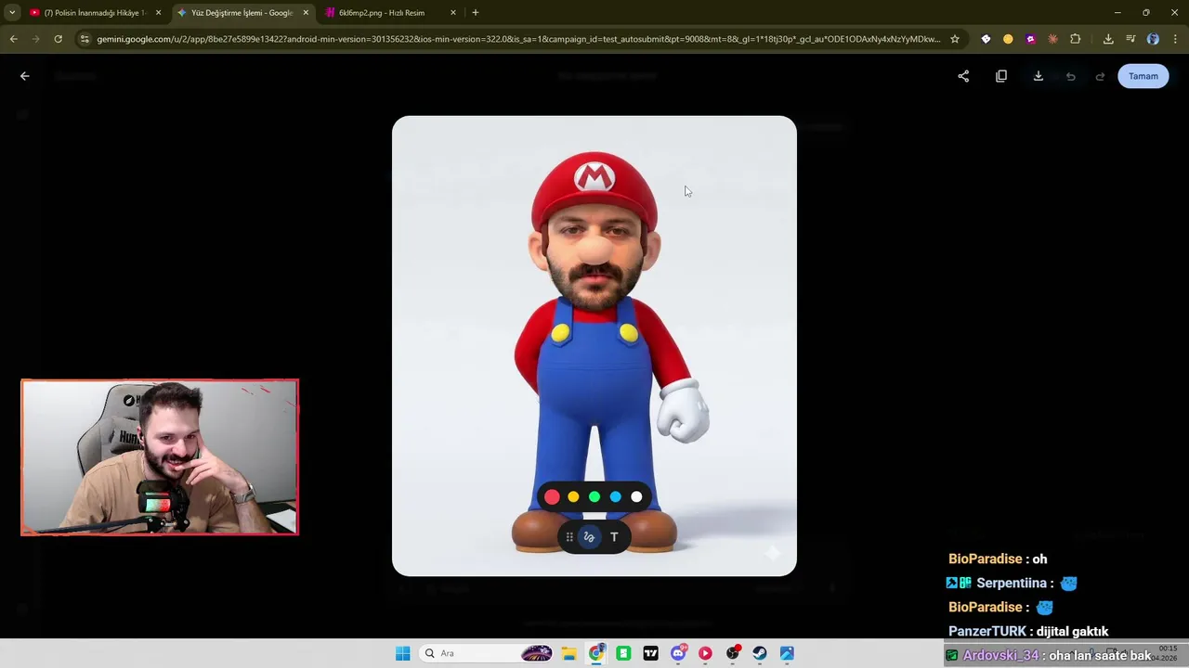Close the Polisin İnanmadığı Hikâye tab
This screenshot has height=668, width=1189.
pyautogui.click(x=158, y=13)
